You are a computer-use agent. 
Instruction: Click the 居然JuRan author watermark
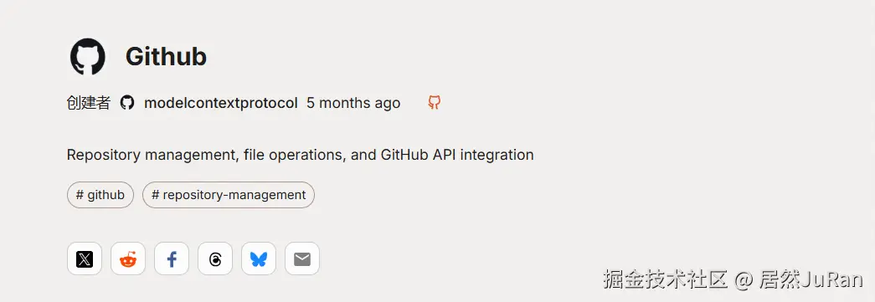[811, 279]
